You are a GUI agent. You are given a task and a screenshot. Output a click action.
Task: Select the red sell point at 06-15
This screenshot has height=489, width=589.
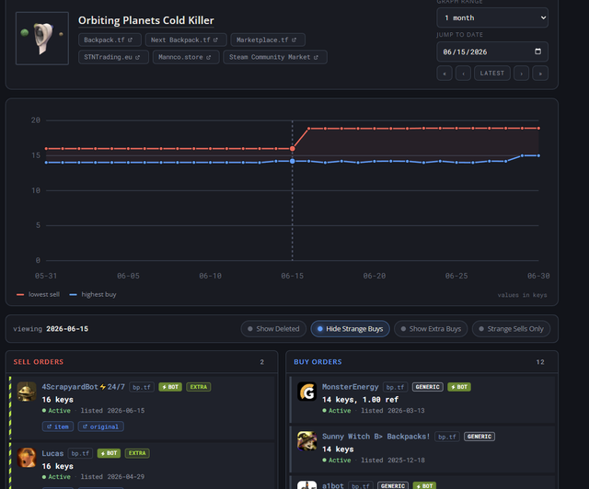(x=293, y=149)
